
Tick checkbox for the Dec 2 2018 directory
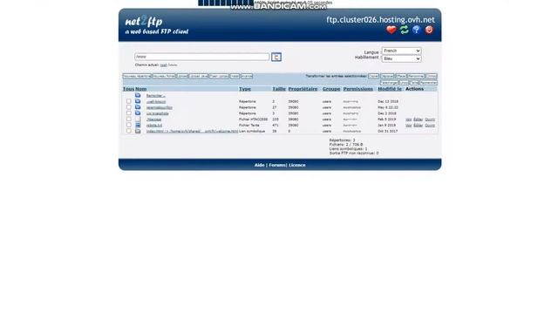click(129, 113)
